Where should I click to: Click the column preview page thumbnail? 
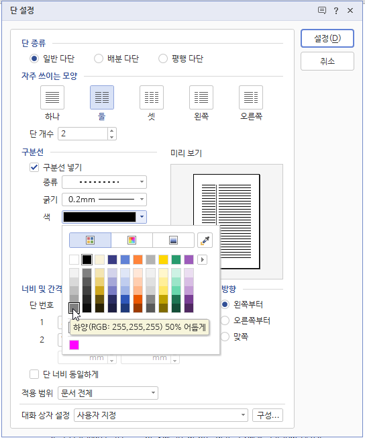[226, 221]
